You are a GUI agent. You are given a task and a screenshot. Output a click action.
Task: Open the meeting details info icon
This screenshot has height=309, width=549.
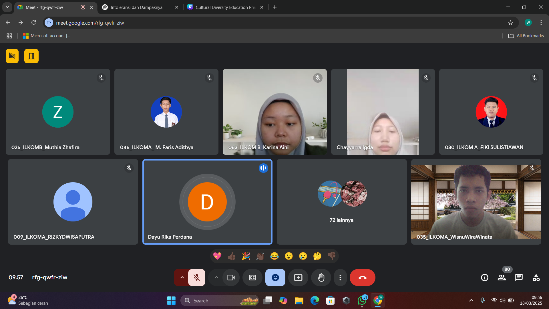(x=485, y=278)
